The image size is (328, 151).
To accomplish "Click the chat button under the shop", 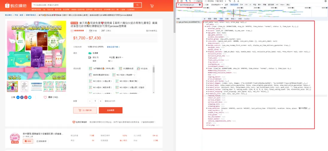I will pos(28,141).
